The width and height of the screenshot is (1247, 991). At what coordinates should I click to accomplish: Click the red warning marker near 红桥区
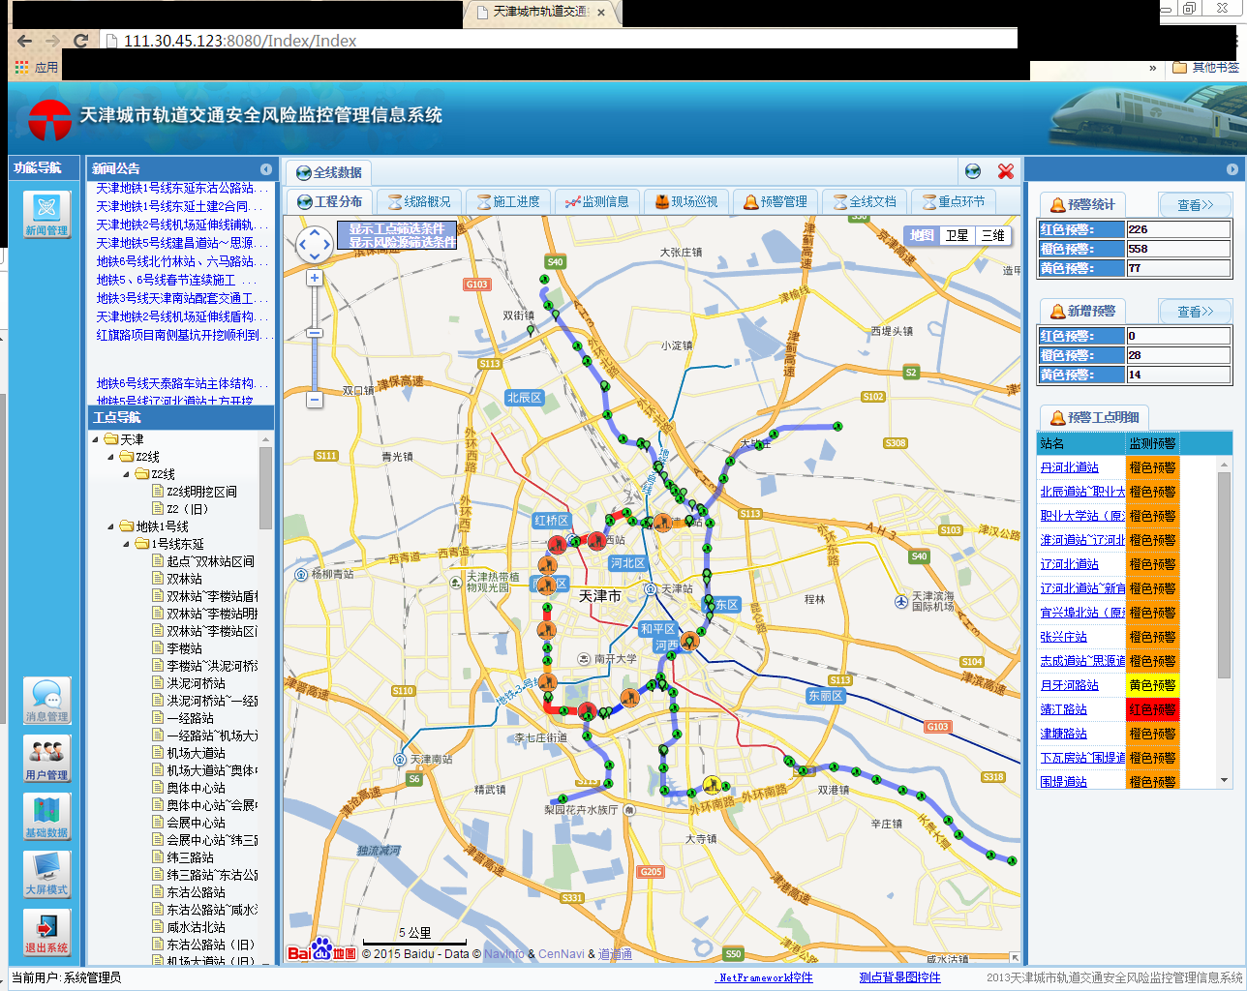pyautogui.click(x=557, y=545)
